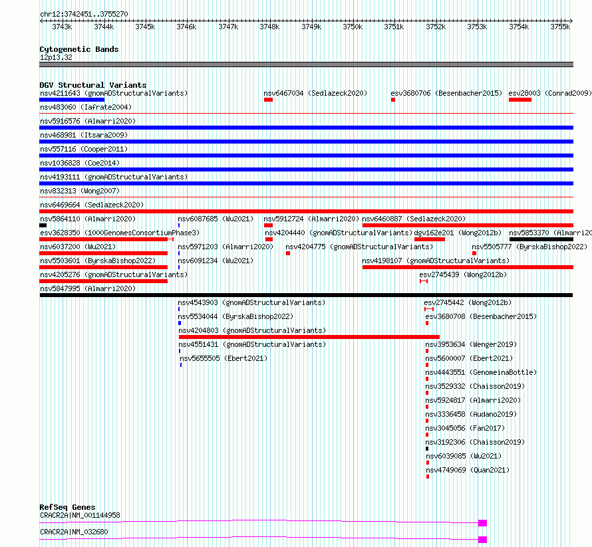592x547 pixels.
Task: Select nsv4551431 gnomAD variant label
Action: click(x=252, y=344)
